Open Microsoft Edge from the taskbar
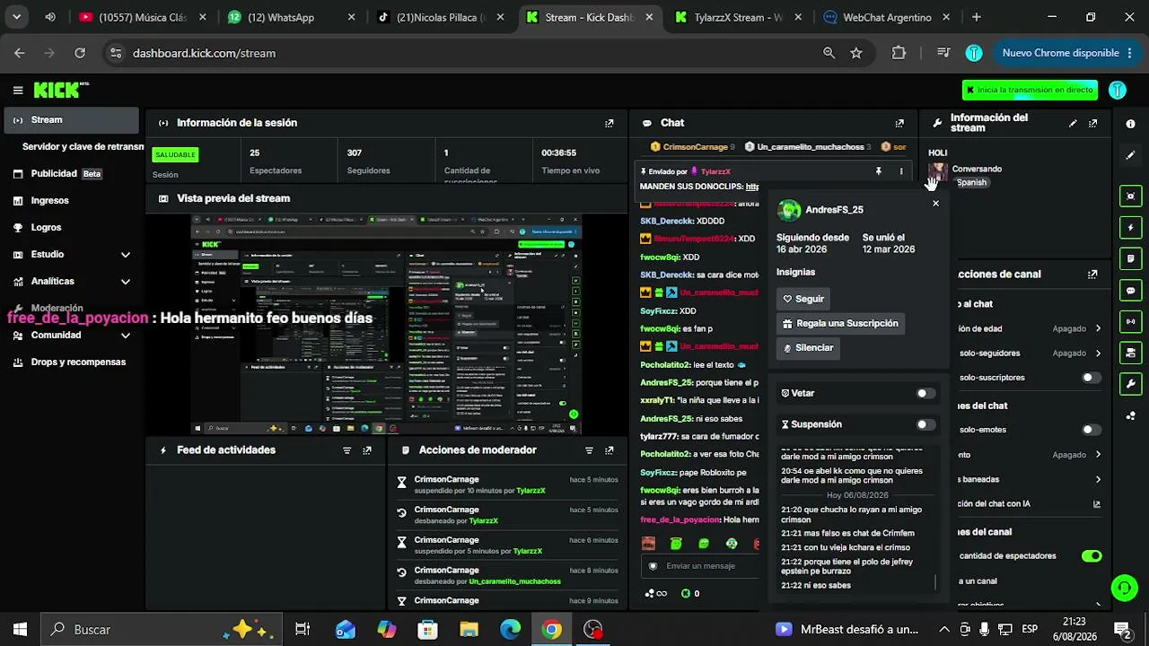The width and height of the screenshot is (1149, 646). point(510,629)
